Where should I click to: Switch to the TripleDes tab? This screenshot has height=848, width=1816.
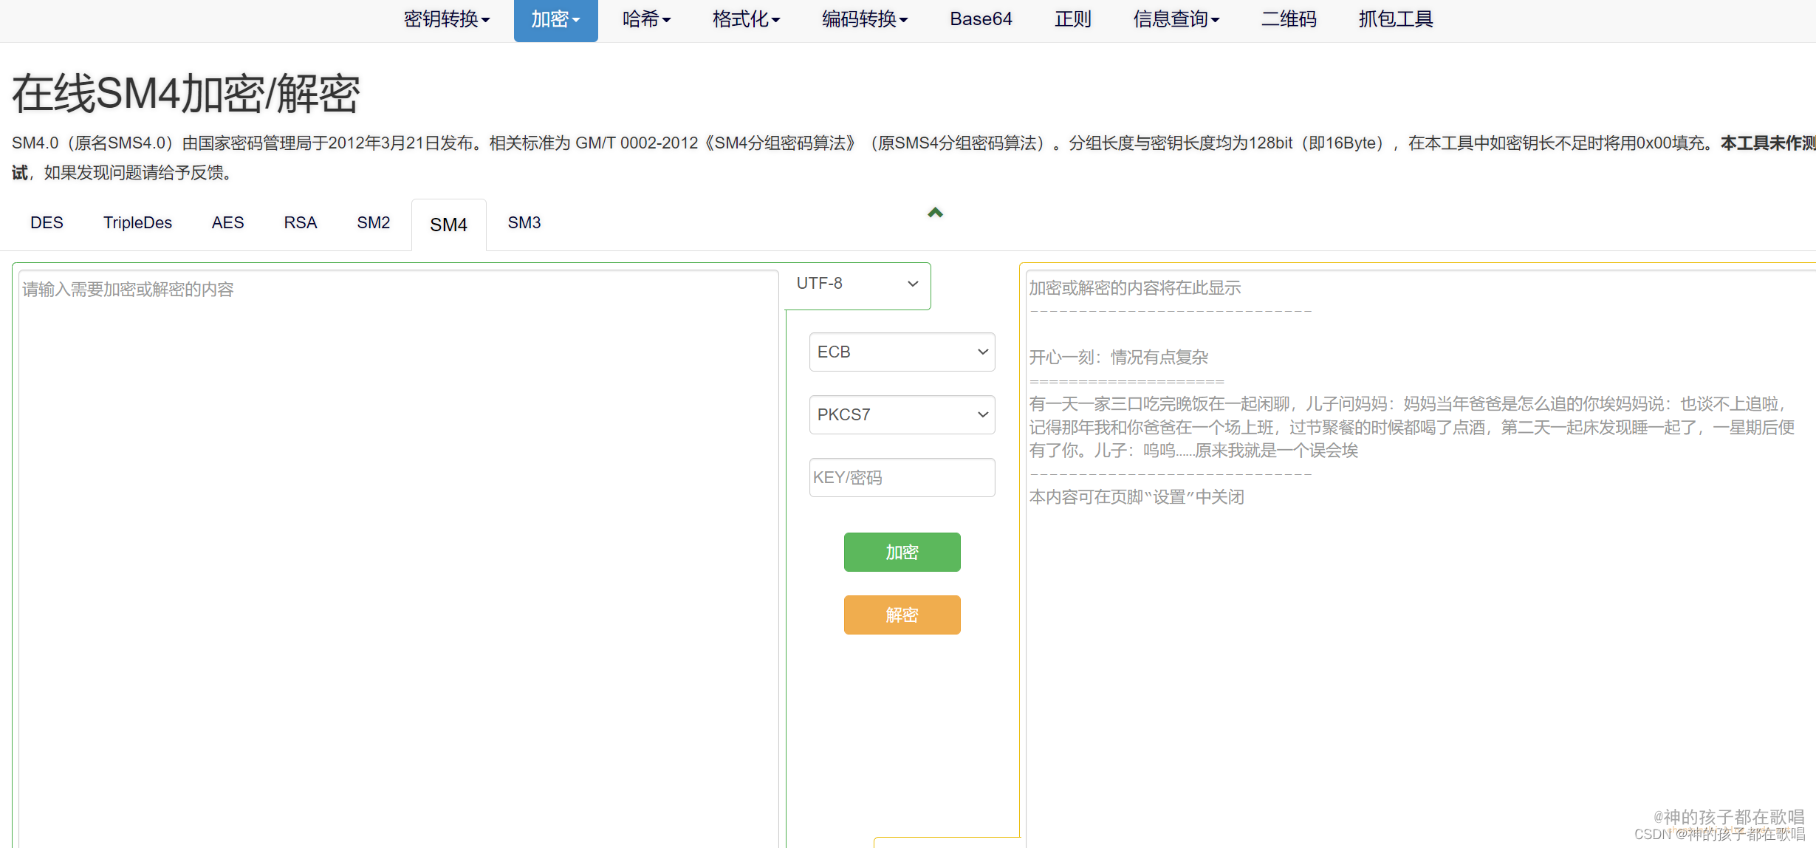[x=137, y=222]
